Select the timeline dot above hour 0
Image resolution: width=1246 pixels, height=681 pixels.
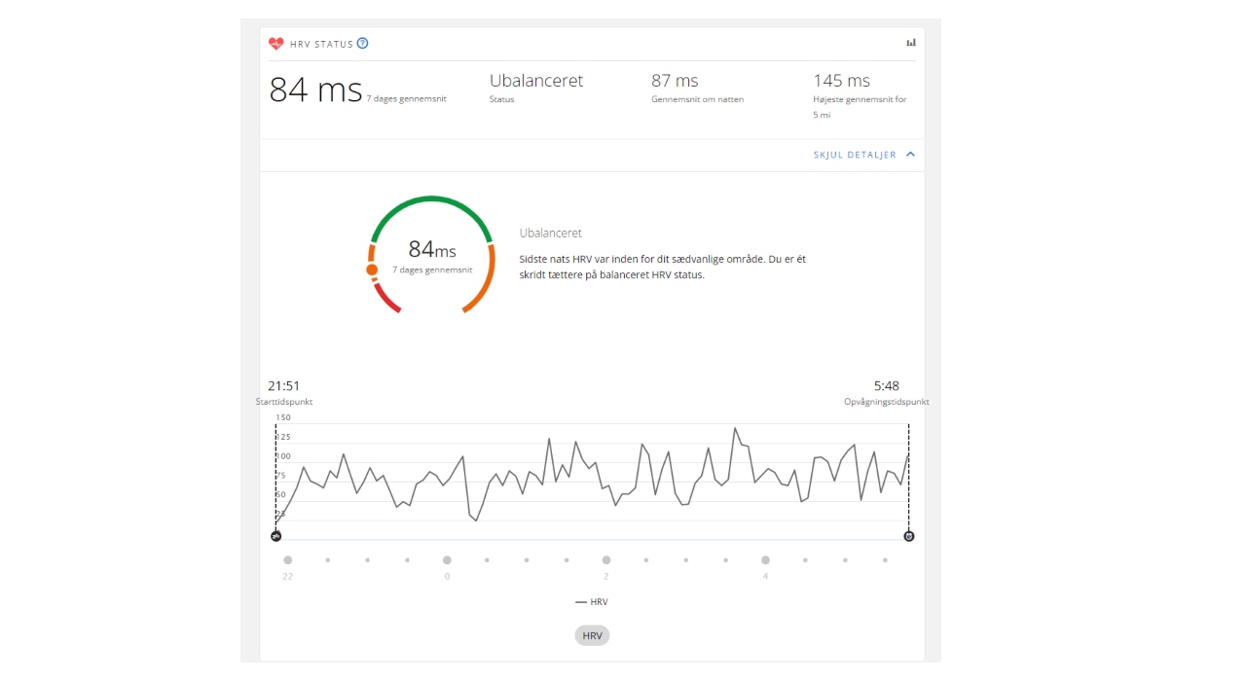(x=447, y=560)
